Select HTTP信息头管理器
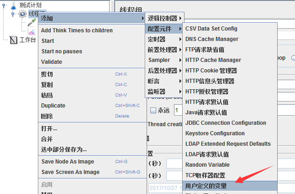 tap(230, 81)
